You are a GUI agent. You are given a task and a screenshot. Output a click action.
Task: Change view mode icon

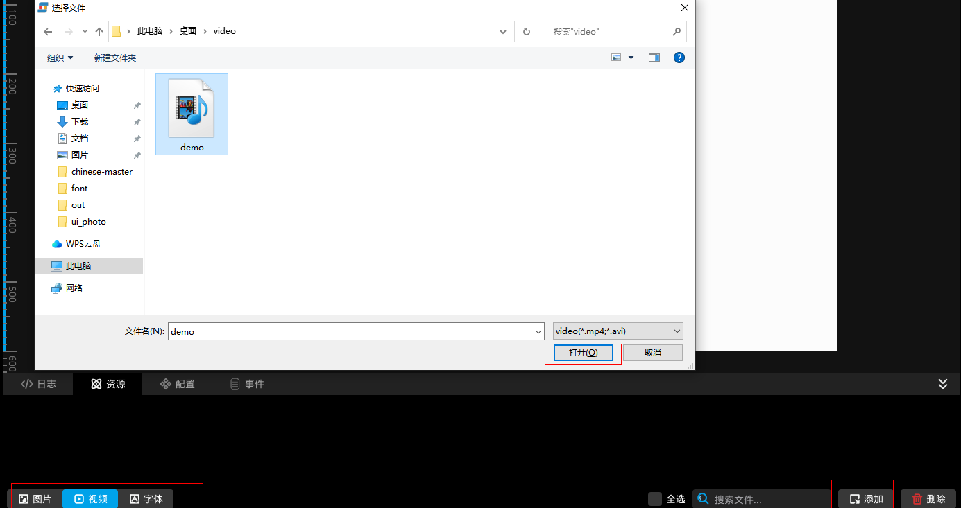click(616, 58)
